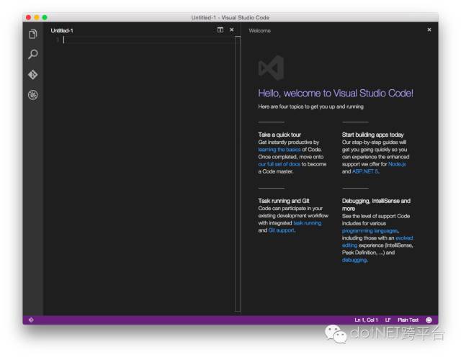Open the Search view in sidebar
Image resolution: width=461 pixels, height=357 pixels.
33,54
